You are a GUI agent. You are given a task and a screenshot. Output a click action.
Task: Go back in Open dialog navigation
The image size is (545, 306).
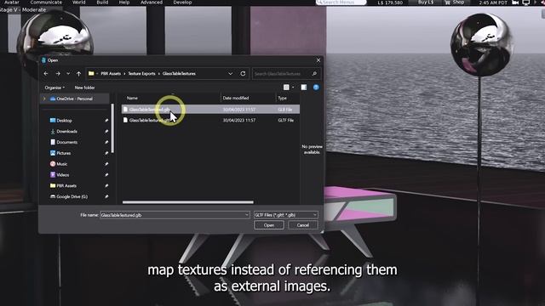(x=46, y=74)
